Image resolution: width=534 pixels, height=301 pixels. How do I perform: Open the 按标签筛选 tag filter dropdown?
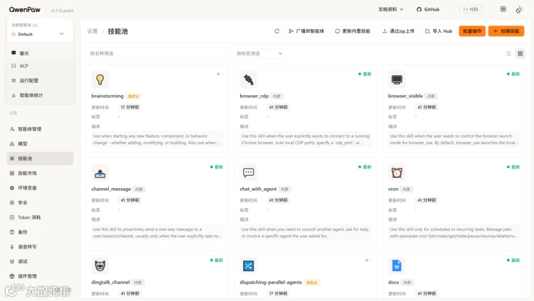[x=259, y=53]
